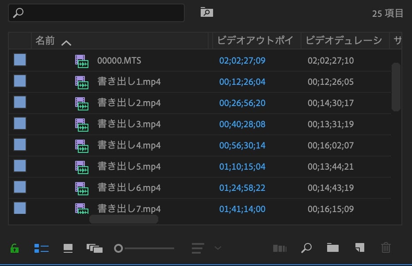Switch to freeform view
The image size is (412, 266).
point(95,248)
